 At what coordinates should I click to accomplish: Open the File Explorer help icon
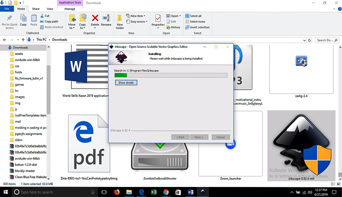pyautogui.click(x=340, y=9)
